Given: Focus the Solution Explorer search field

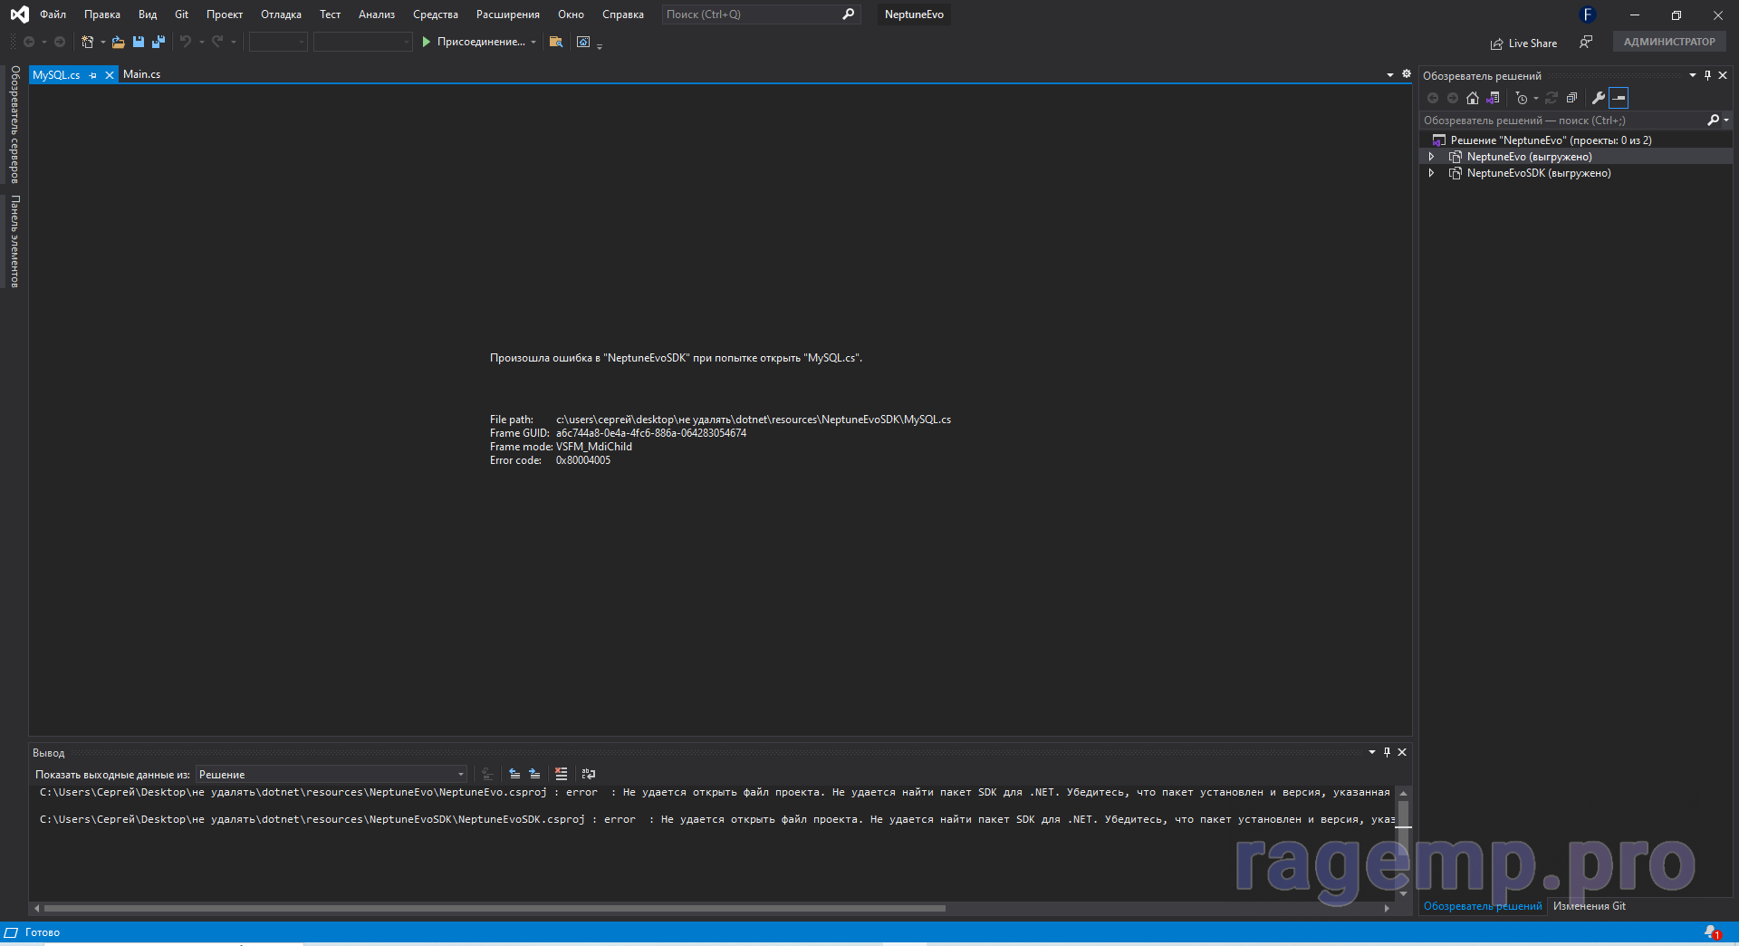Looking at the screenshot, I should pyautogui.click(x=1562, y=120).
